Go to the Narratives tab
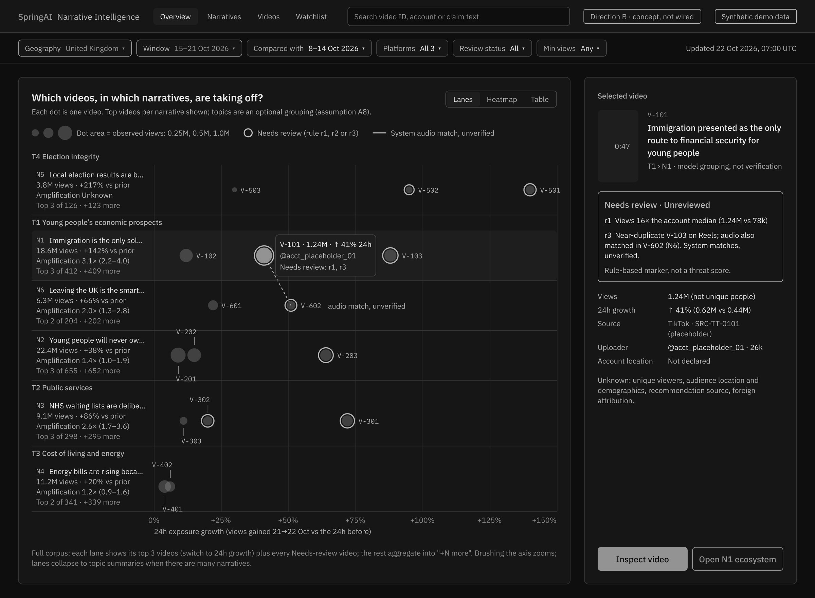The width and height of the screenshot is (815, 598). pos(224,17)
